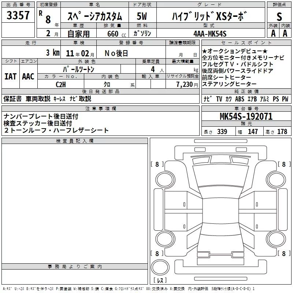This screenshot has height=293, width=293.
Task: Click the IAT shift type value
Action: point(10,76)
